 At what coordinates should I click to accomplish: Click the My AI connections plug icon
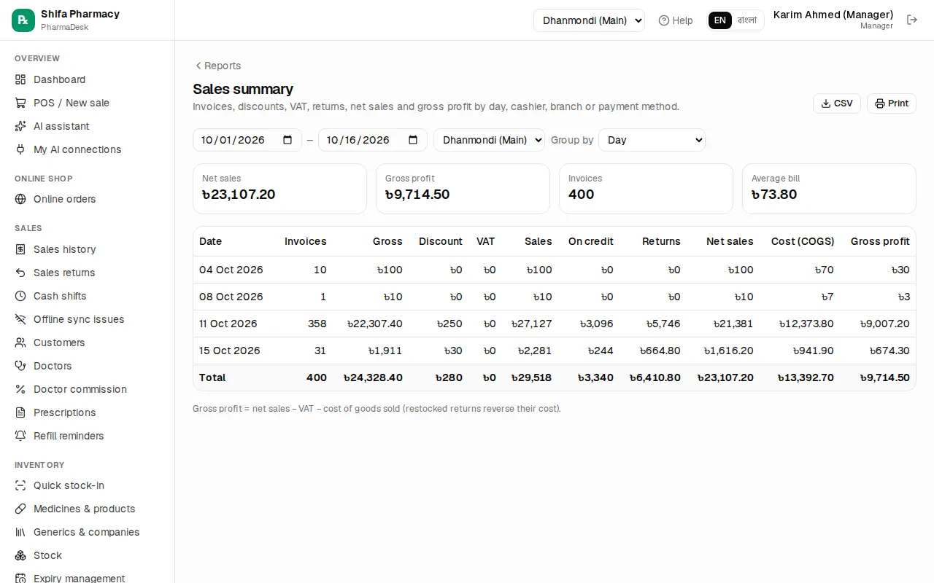coord(20,149)
